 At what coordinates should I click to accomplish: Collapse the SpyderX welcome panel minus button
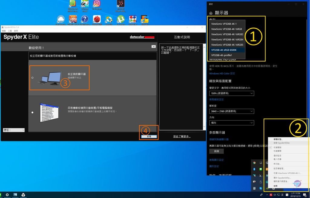pyautogui.click(x=153, y=47)
